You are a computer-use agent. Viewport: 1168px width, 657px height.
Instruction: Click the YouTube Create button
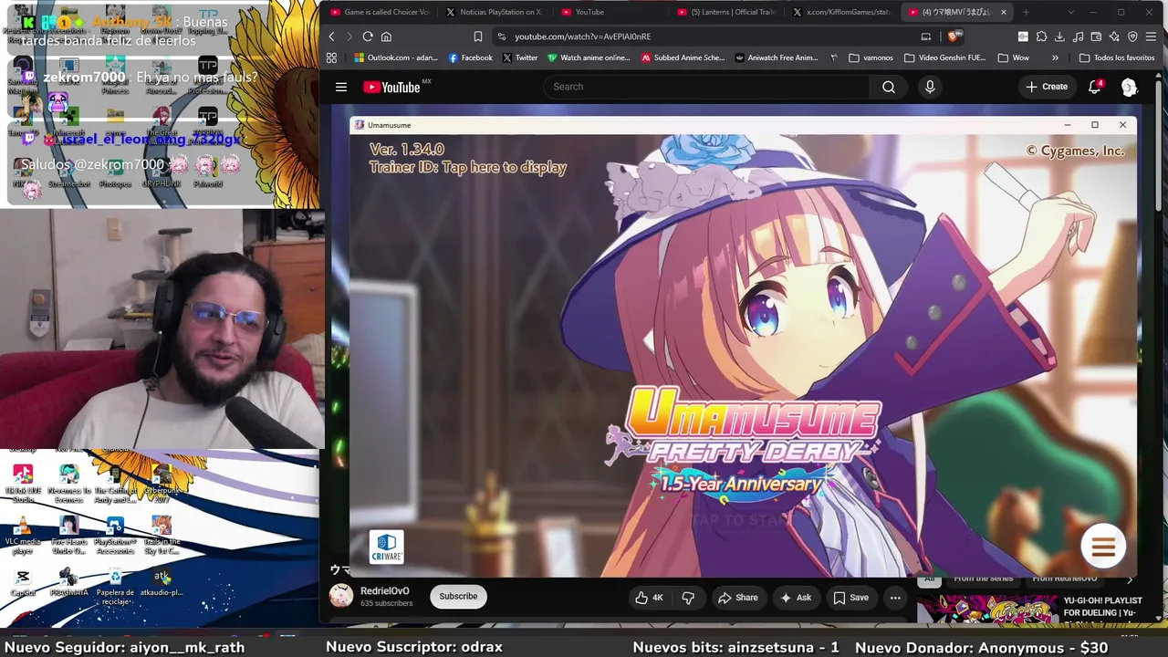pos(1046,87)
